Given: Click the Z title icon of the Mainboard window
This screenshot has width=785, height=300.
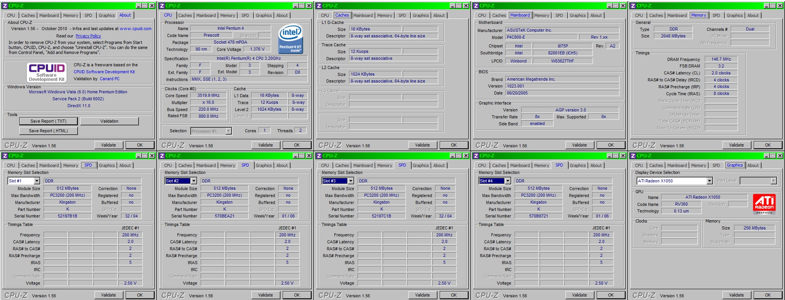Looking at the screenshot, I should 476,6.
